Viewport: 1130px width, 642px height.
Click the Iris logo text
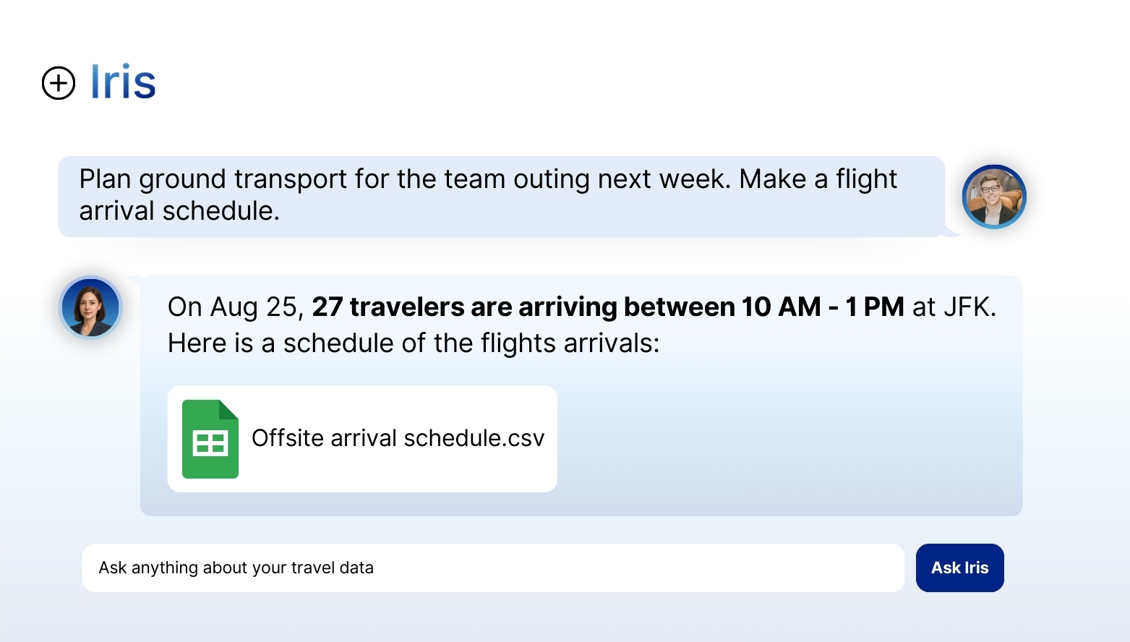[x=123, y=82]
